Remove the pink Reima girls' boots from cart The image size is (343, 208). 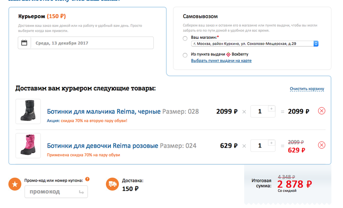tap(322, 145)
